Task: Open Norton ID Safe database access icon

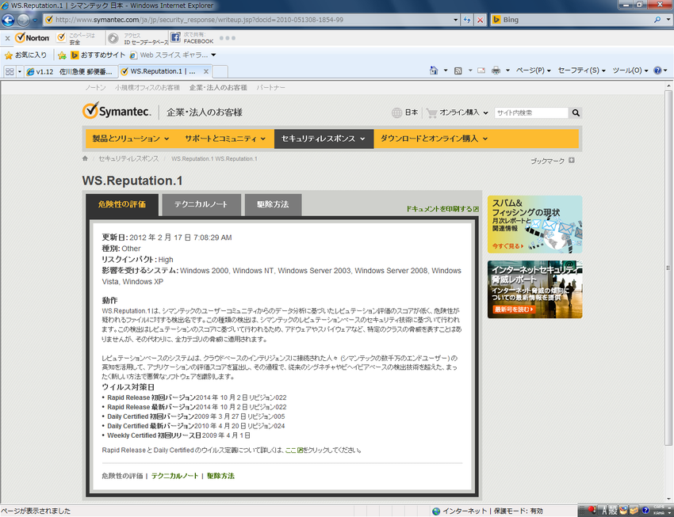Action: [113, 39]
